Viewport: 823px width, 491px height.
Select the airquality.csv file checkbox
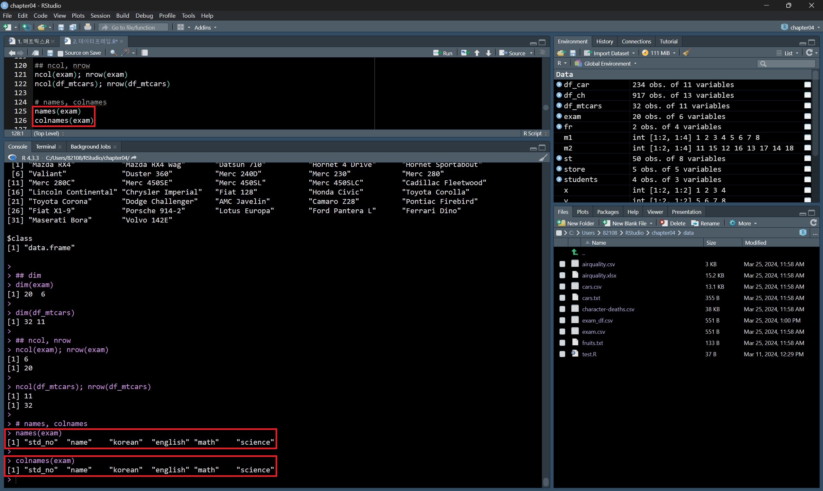tap(562, 264)
